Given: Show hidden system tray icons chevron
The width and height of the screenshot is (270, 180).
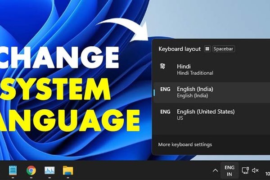Looking at the screenshot, I should click(x=215, y=171).
